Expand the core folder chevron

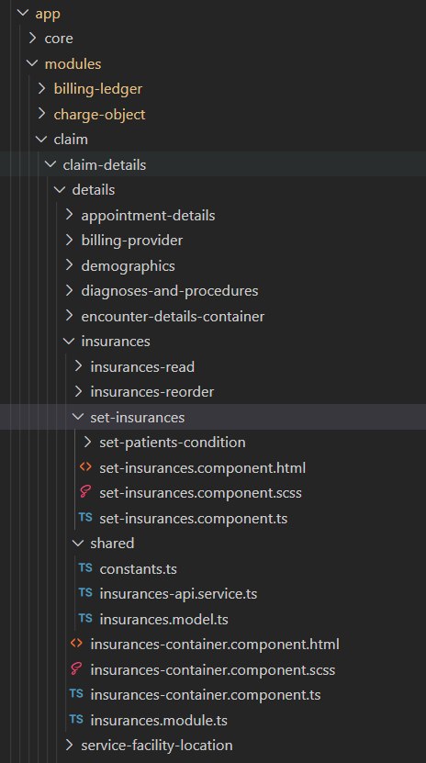tap(32, 38)
